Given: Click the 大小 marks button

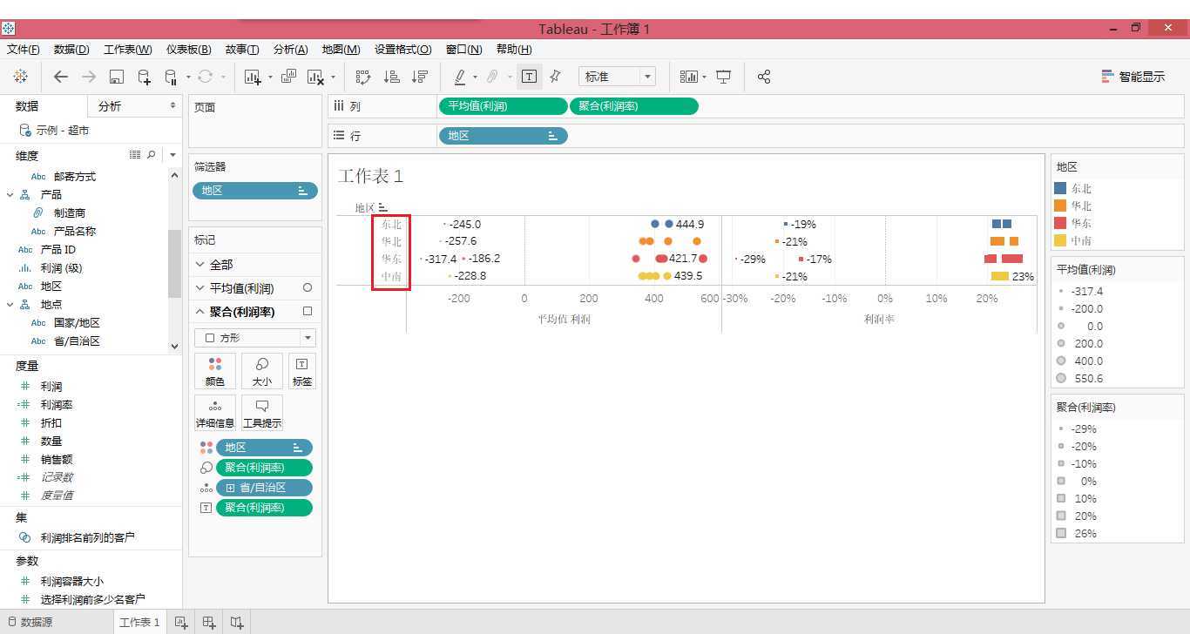Looking at the screenshot, I should tap(261, 371).
